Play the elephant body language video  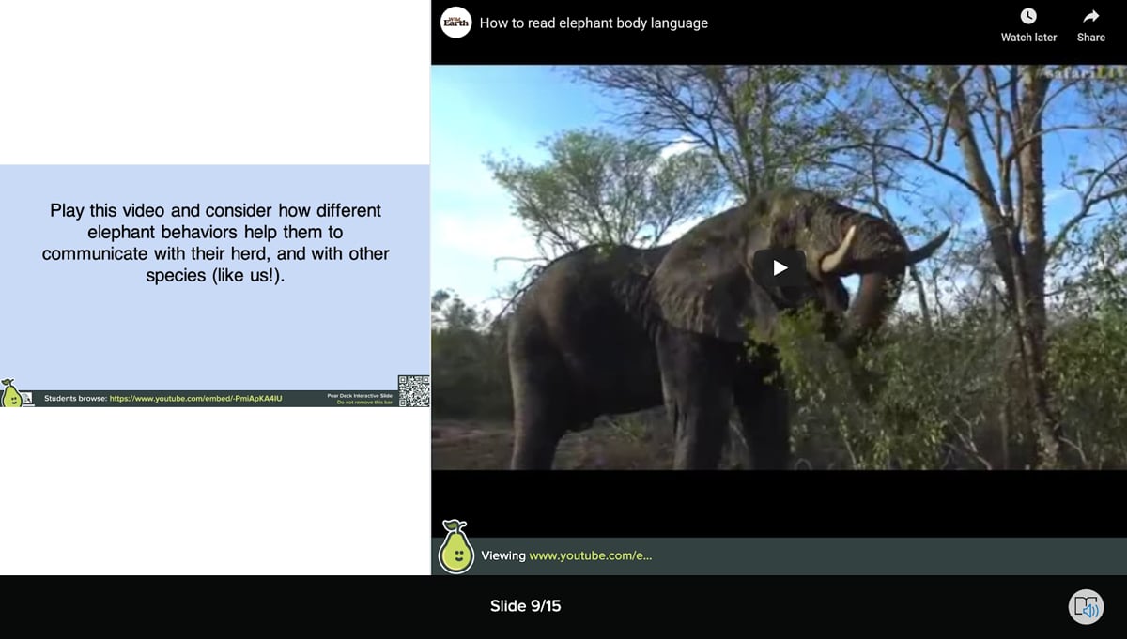point(780,268)
